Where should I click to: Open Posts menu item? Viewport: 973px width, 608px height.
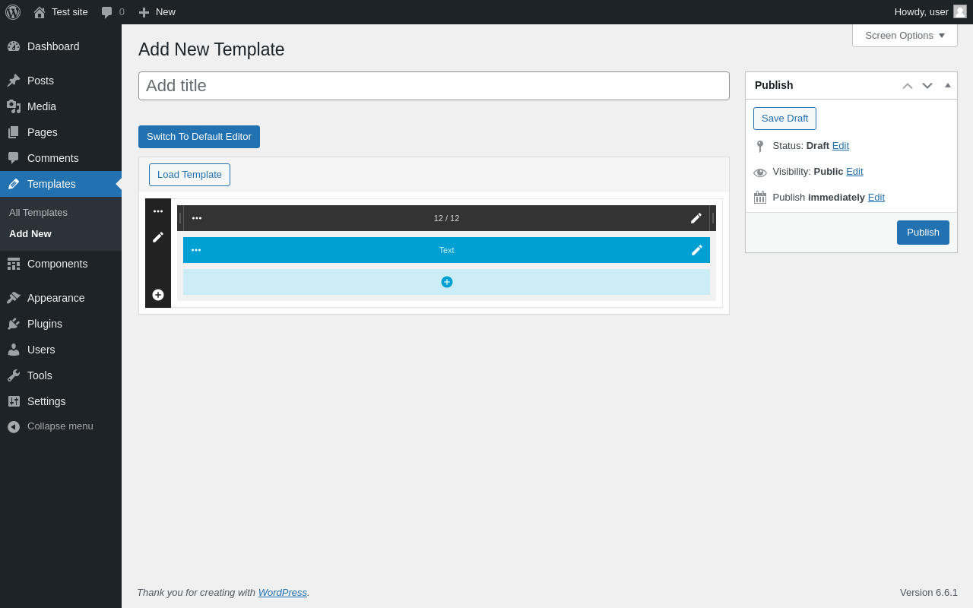[61, 81]
